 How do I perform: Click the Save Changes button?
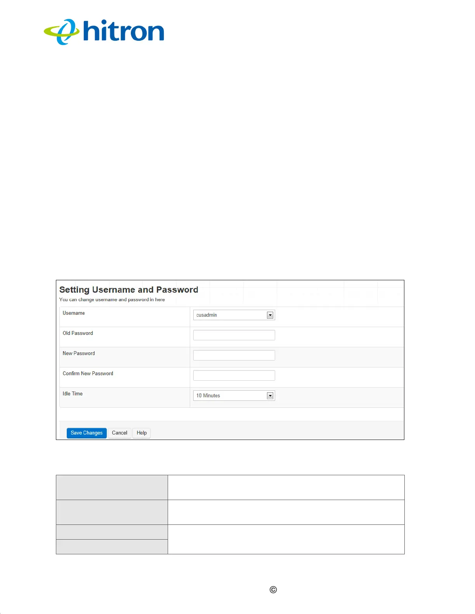(87, 433)
